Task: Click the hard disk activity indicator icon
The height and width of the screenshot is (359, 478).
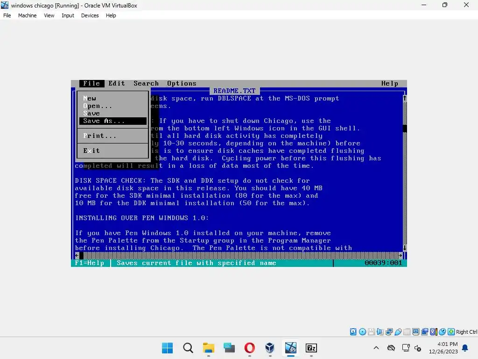Action: 353,332
